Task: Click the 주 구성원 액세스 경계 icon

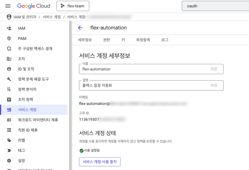Action: [x=9, y=49]
